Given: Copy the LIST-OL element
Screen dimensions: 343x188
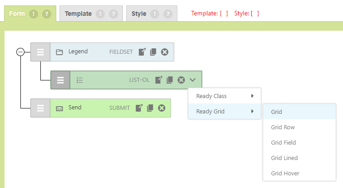Looking at the screenshot, I should coord(170,80).
